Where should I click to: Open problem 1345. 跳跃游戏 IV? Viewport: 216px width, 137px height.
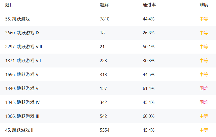tap(22, 102)
